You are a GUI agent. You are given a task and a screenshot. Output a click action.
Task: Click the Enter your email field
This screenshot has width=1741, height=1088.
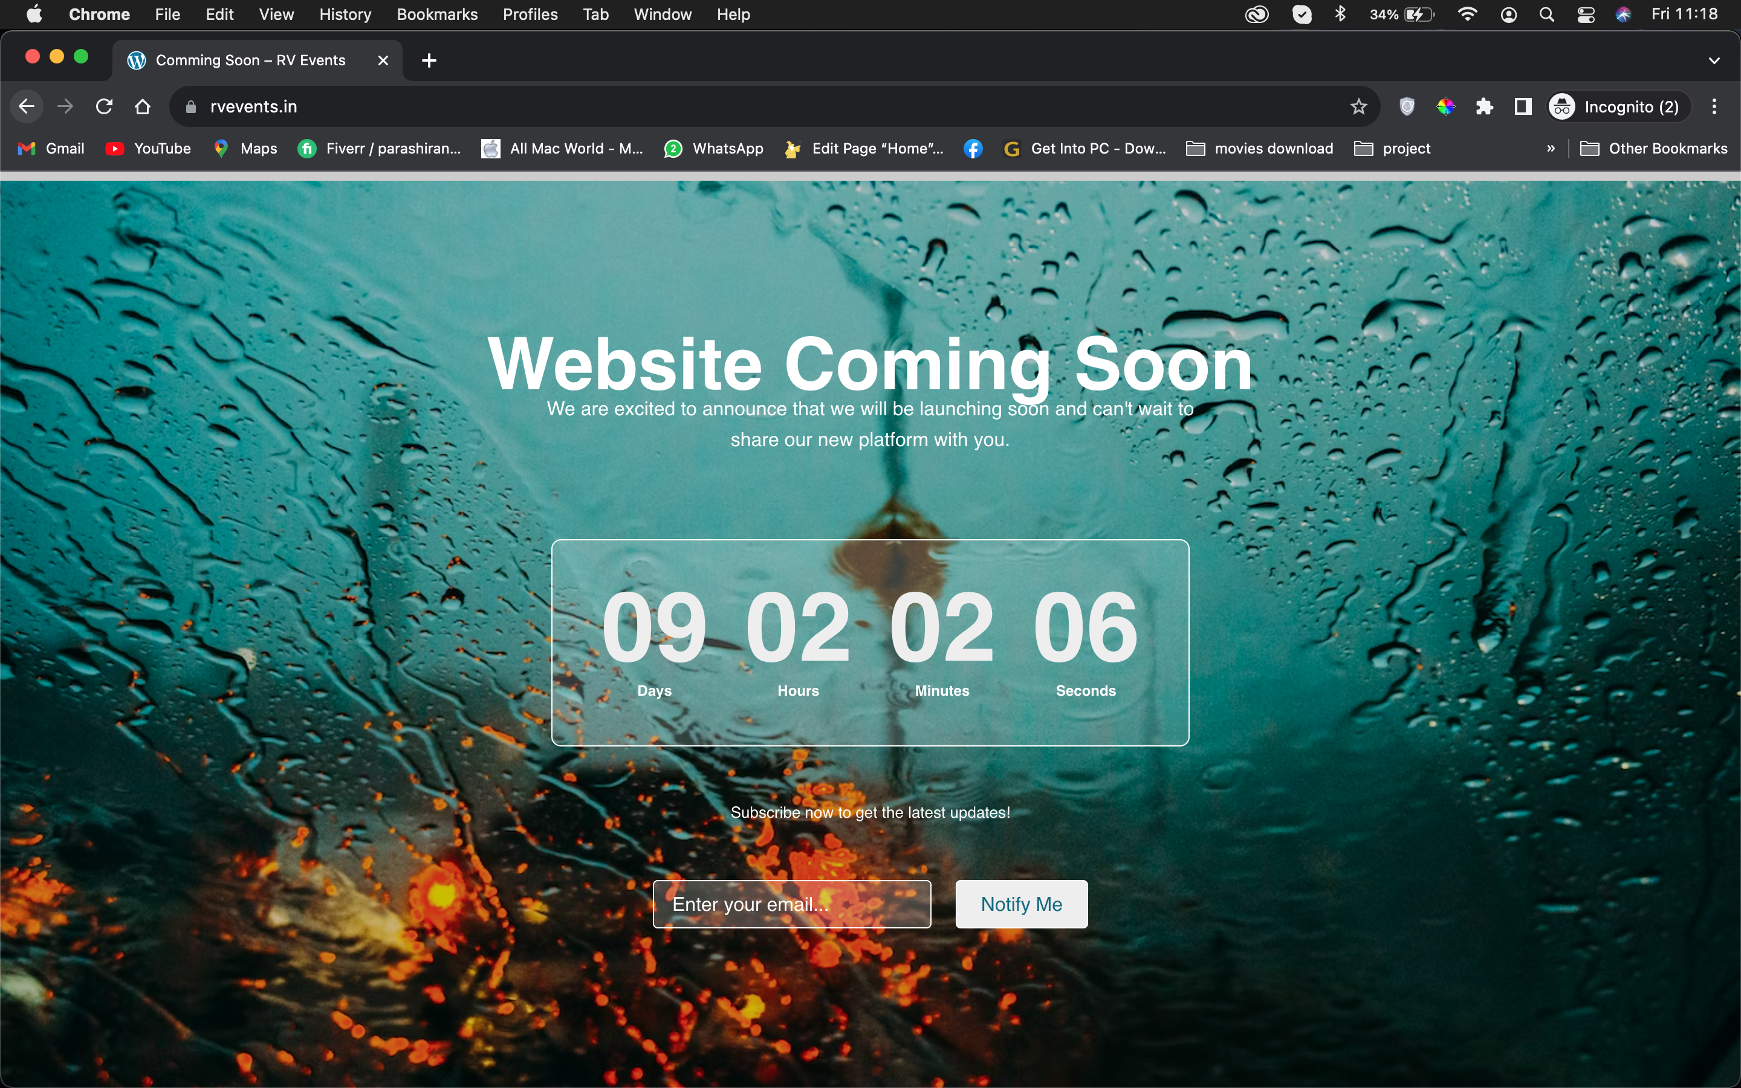791,904
